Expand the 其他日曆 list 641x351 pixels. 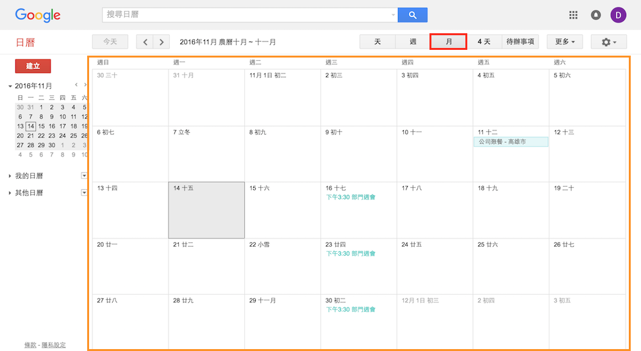coord(10,193)
